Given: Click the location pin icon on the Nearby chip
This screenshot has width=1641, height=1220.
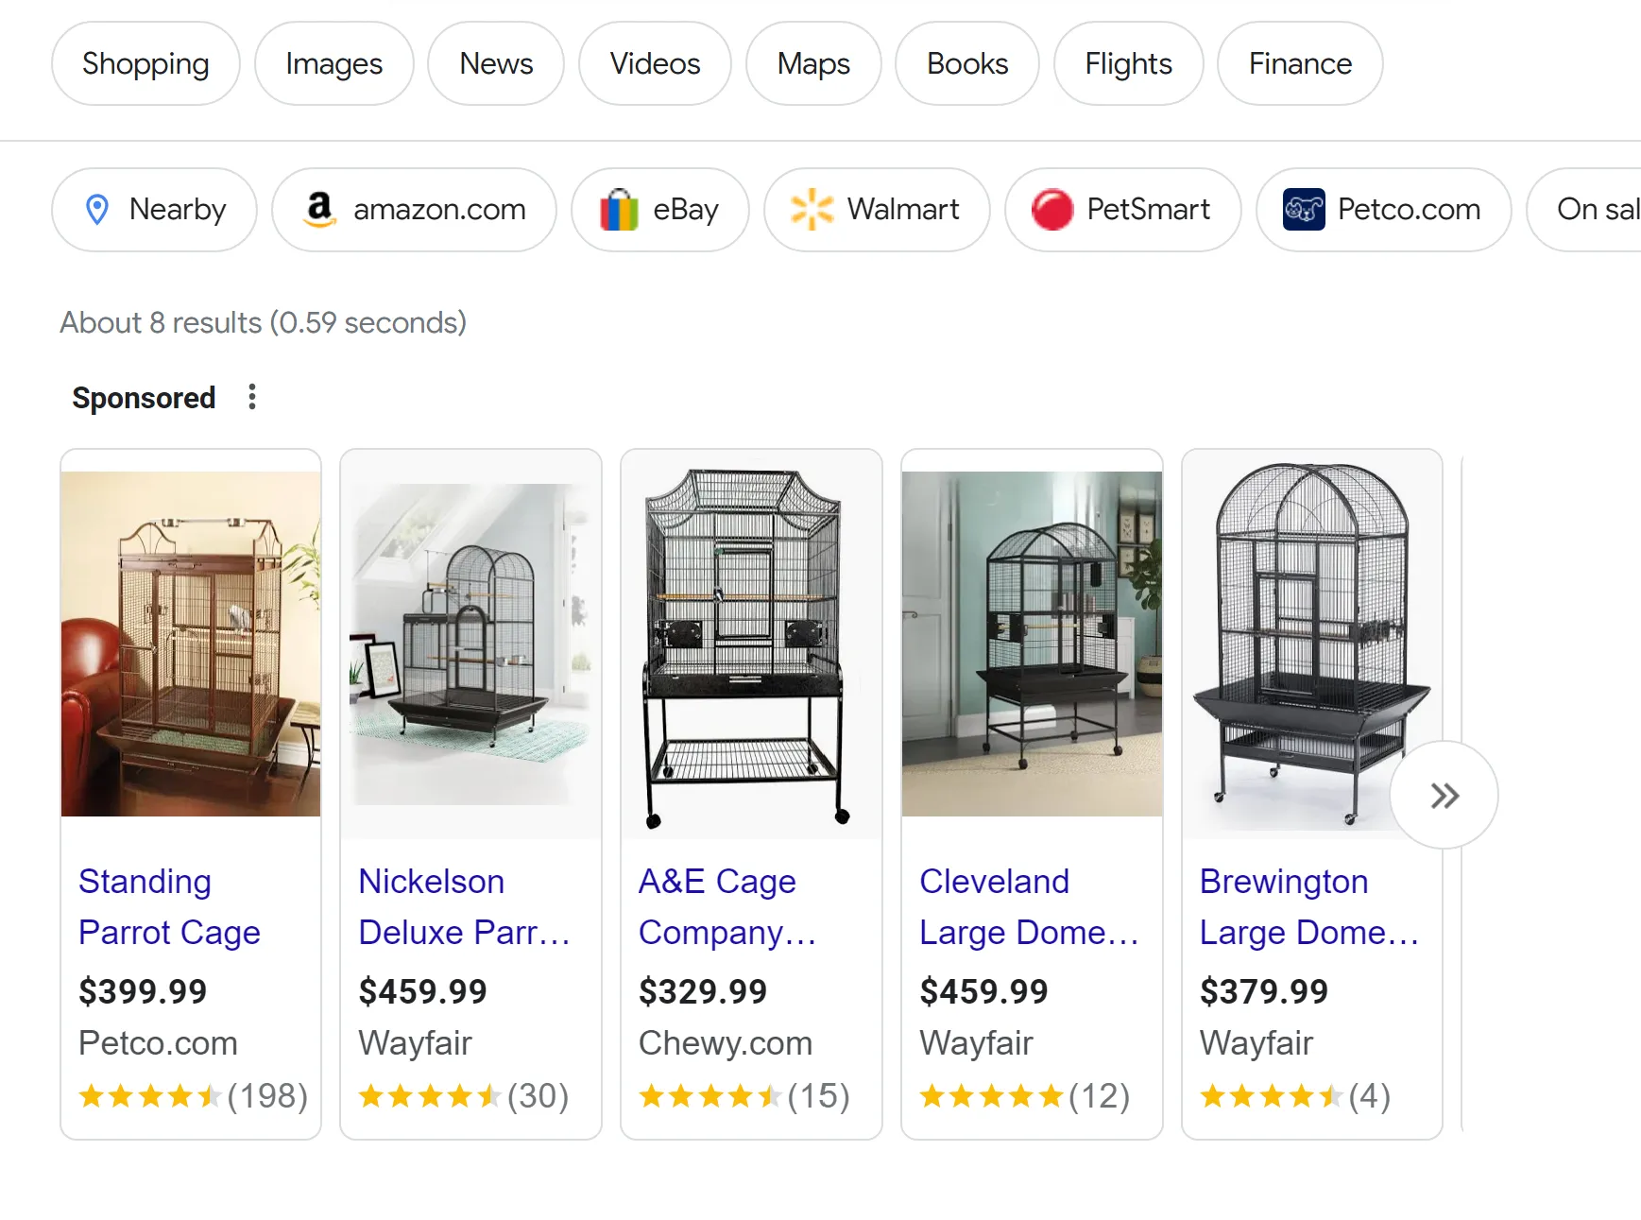Looking at the screenshot, I should coord(97,209).
